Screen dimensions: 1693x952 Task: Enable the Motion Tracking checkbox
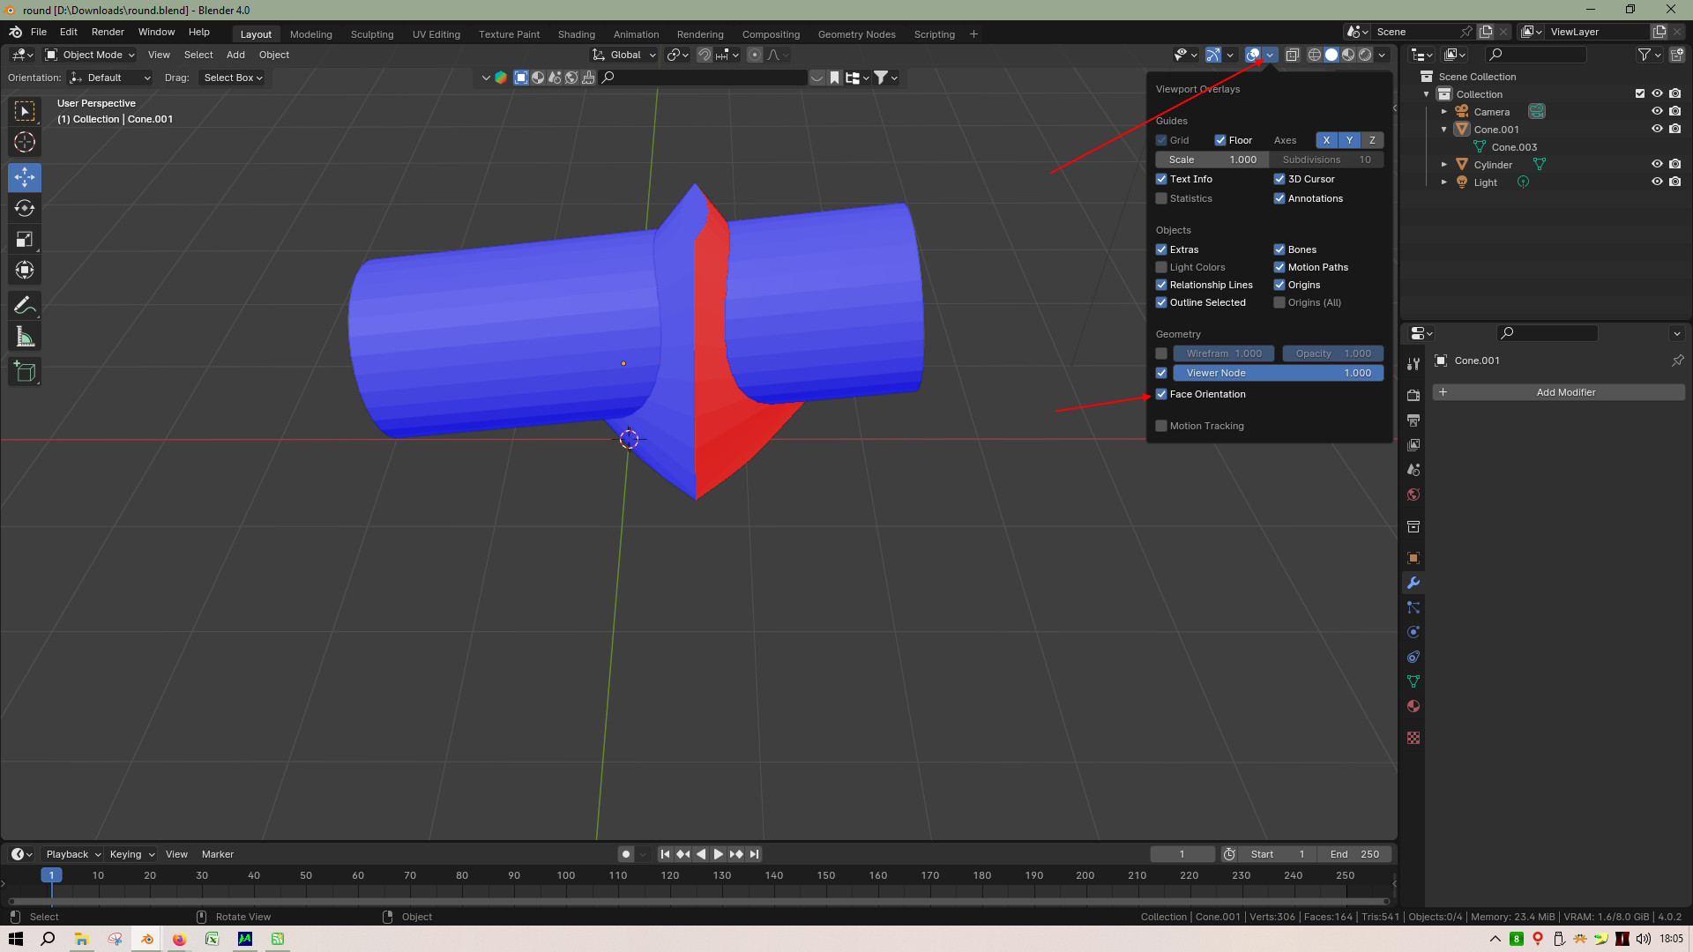tap(1161, 426)
